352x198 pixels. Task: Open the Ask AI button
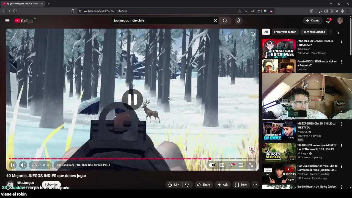(223, 185)
